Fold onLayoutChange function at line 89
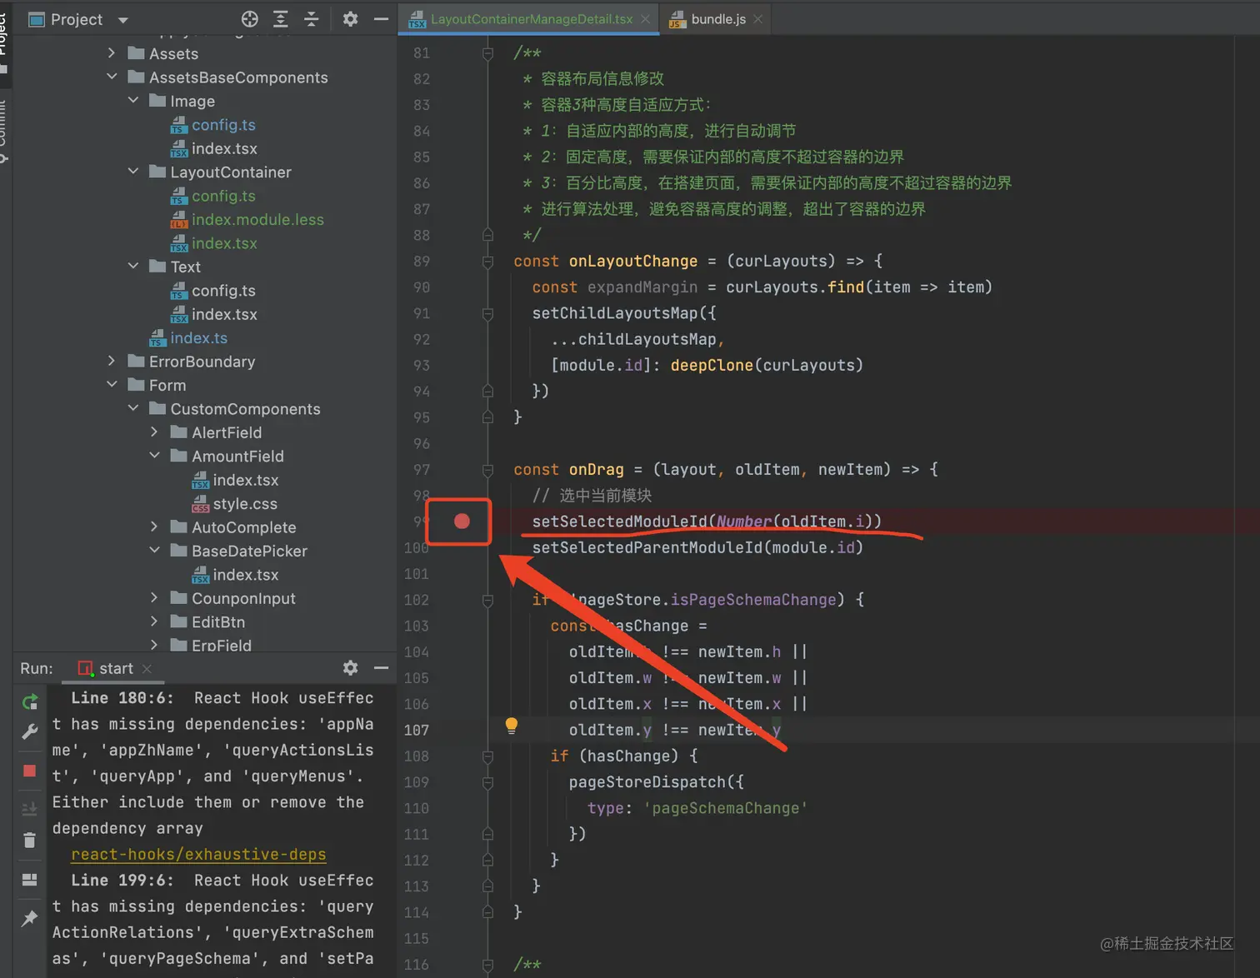The image size is (1260, 978). coord(488,262)
